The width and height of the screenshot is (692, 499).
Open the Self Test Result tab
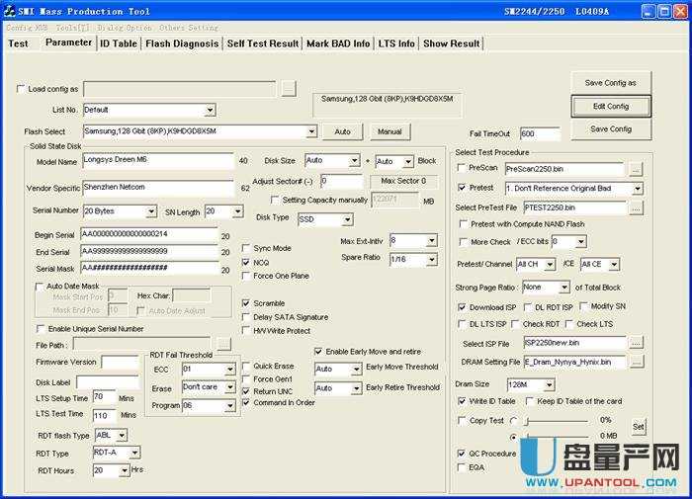pyautogui.click(x=262, y=43)
